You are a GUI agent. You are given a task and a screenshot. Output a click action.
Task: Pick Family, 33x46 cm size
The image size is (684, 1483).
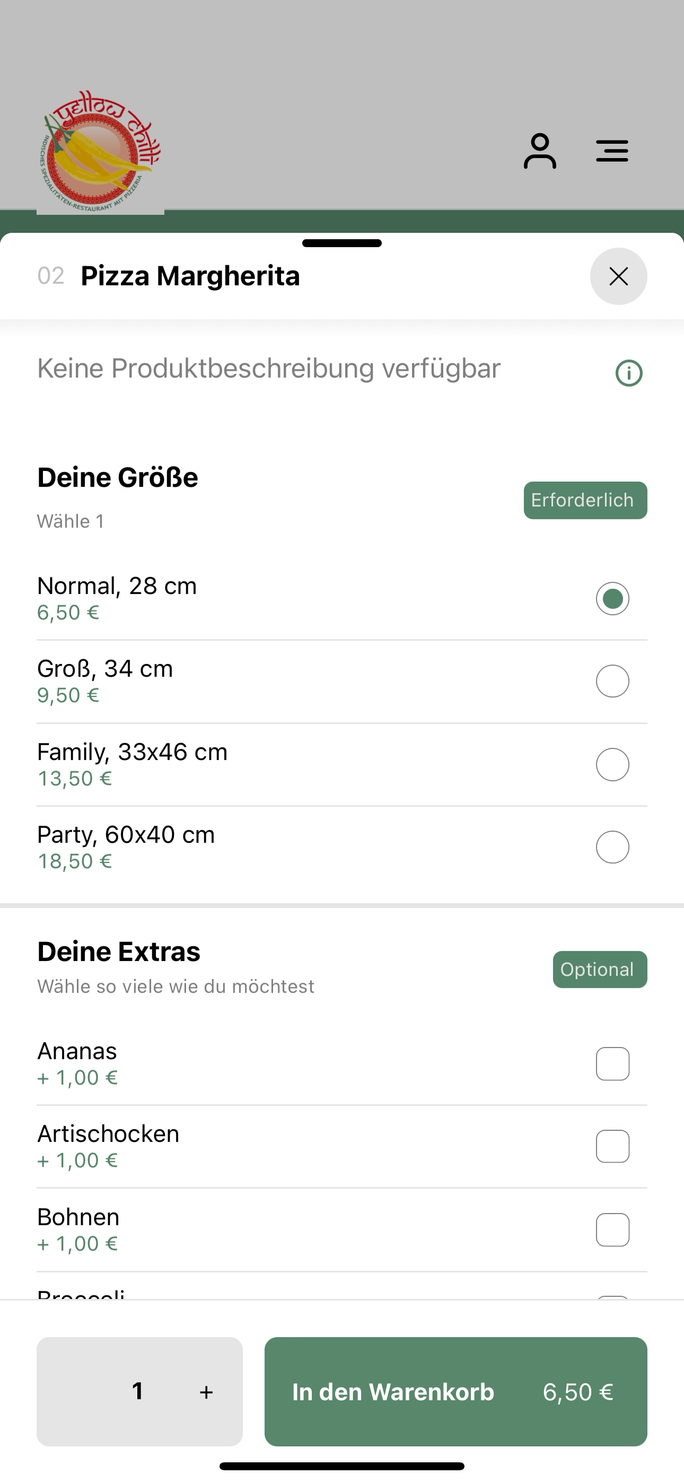342,764
